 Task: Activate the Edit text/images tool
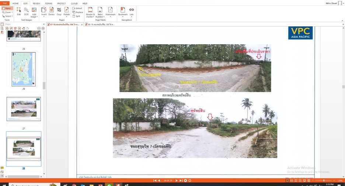(19, 11)
